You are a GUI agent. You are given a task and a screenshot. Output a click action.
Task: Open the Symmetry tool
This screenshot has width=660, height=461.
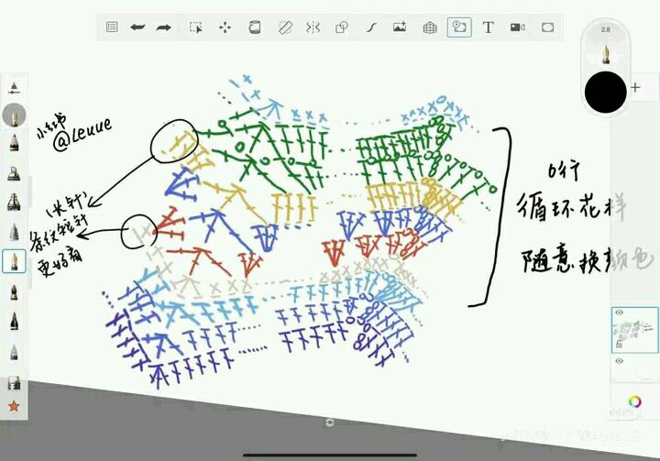point(312,27)
